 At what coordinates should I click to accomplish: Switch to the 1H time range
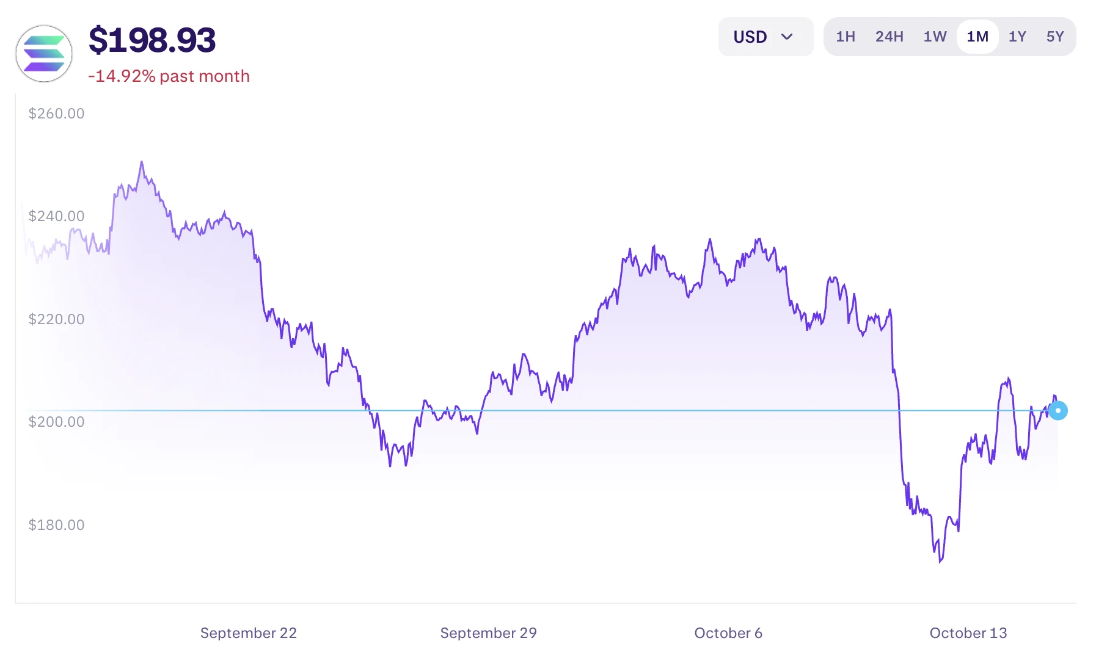coord(846,37)
